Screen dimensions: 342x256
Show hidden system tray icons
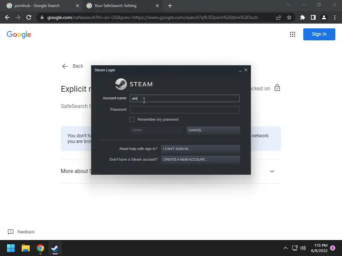click(285, 248)
